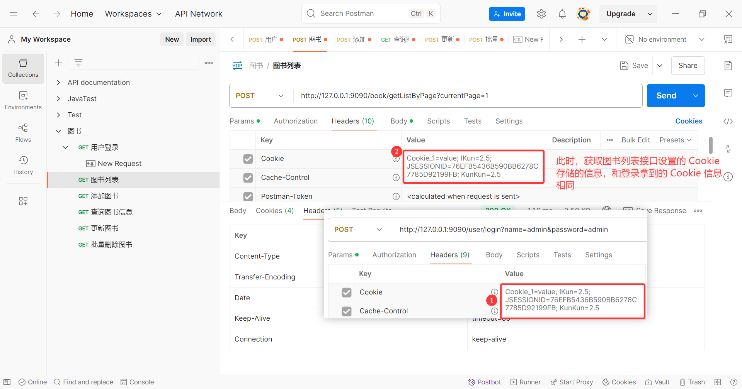The image size is (742, 389).
Task: Click the Send button
Action: (x=666, y=96)
